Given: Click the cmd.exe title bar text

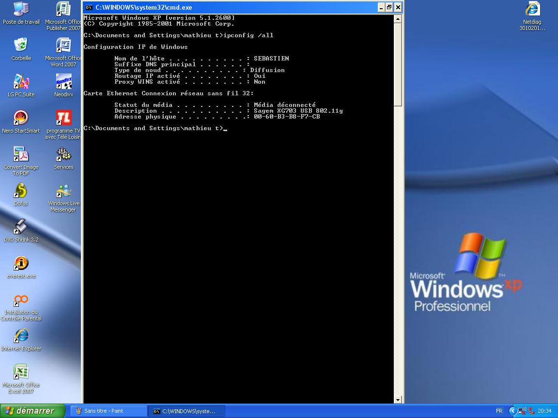Looking at the screenshot, I should (144, 7).
